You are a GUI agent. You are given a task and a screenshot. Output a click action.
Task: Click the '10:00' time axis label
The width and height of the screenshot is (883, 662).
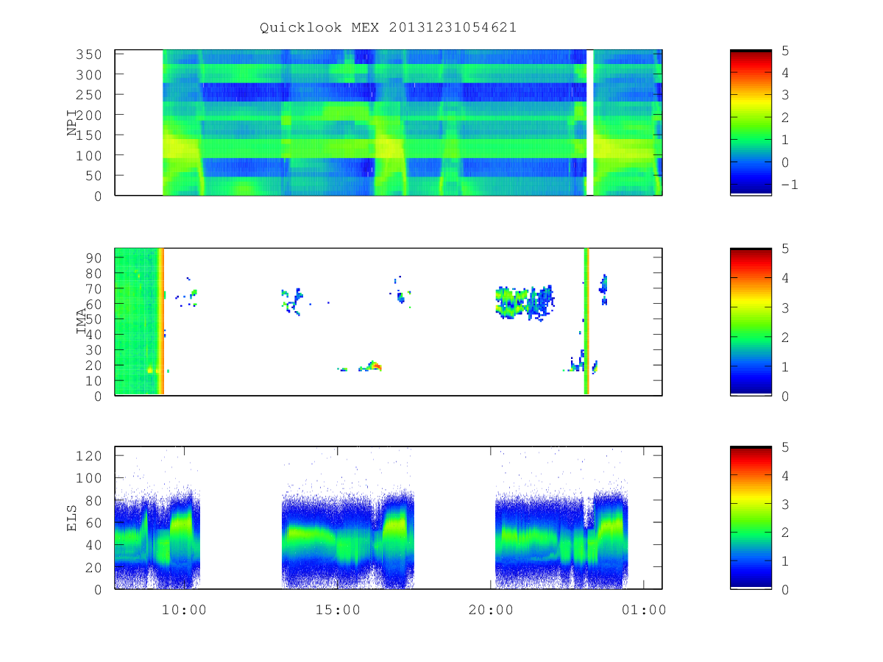184,610
